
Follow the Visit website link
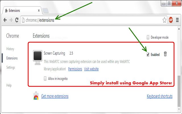91,69
